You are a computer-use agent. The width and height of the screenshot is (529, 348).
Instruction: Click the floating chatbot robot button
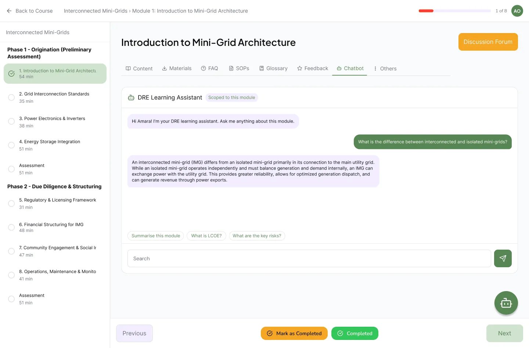click(506, 303)
